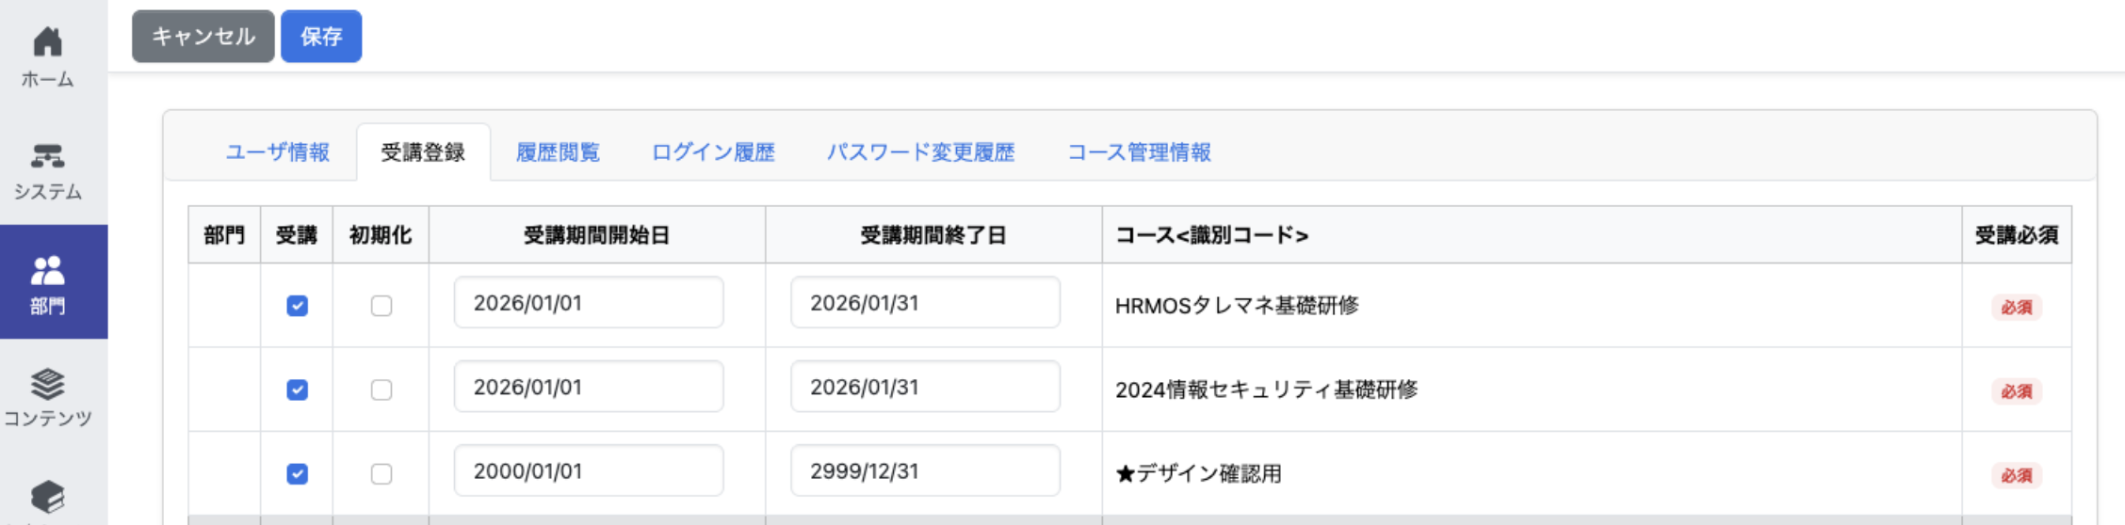Switch to the 履歴閲覧 tab

coord(558,152)
